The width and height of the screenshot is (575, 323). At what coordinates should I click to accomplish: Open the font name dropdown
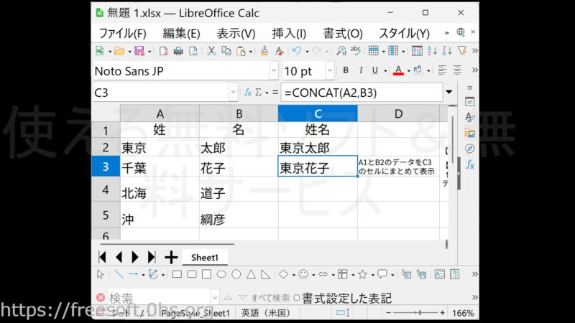pyautogui.click(x=273, y=71)
